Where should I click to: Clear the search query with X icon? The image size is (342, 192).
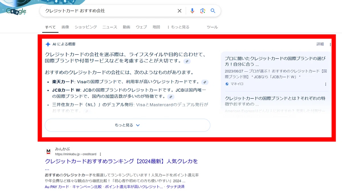[180, 11]
